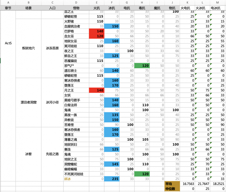Select the 先祖之路 entrance cell

(x=52, y=154)
